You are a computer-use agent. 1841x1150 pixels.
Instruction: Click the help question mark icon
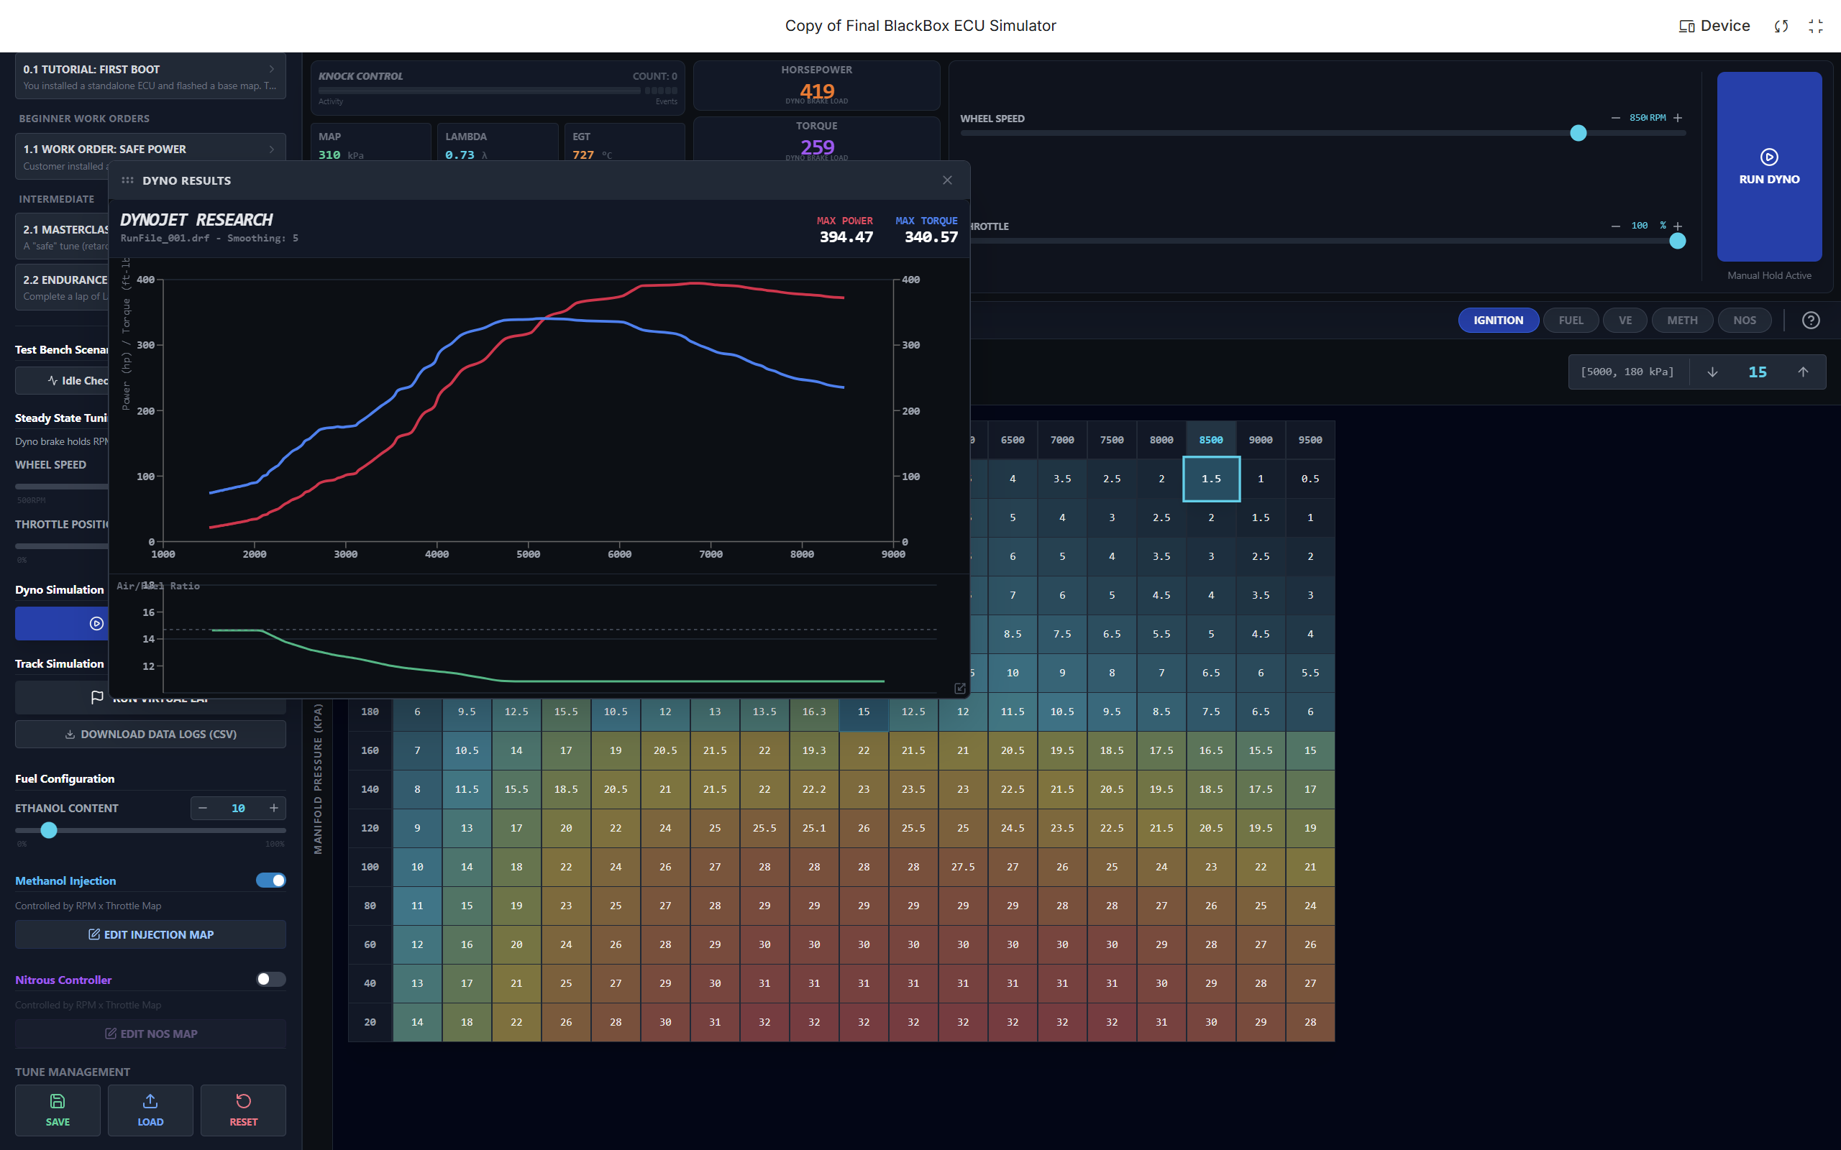click(1811, 321)
